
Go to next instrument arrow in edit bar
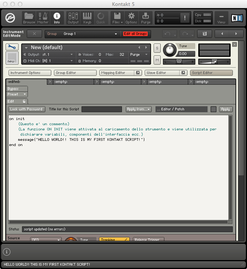pos(236,33)
